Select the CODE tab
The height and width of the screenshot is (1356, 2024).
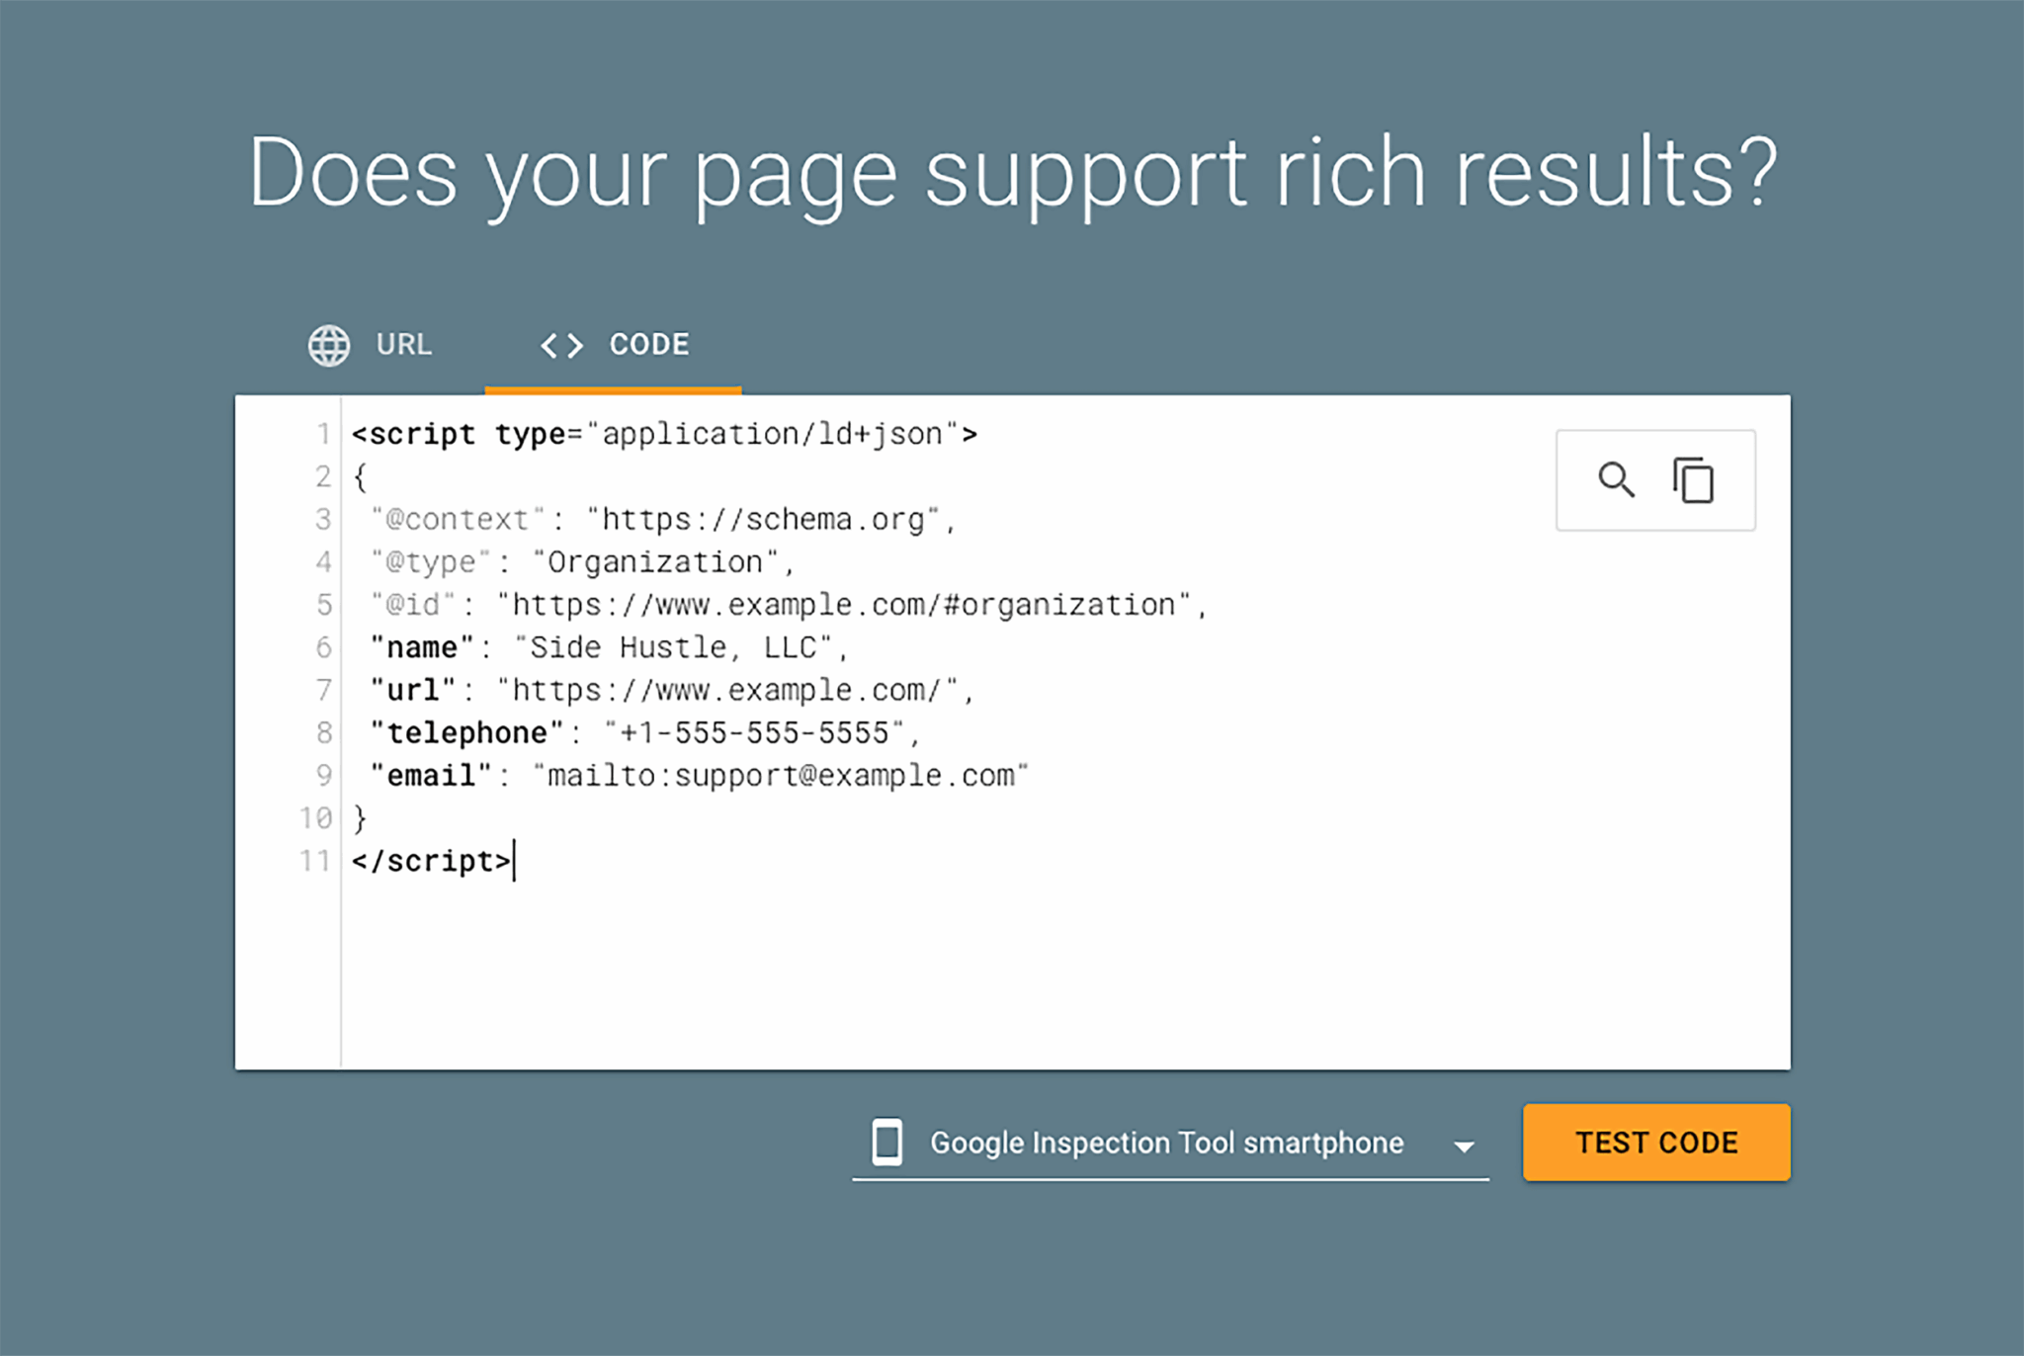tap(614, 345)
